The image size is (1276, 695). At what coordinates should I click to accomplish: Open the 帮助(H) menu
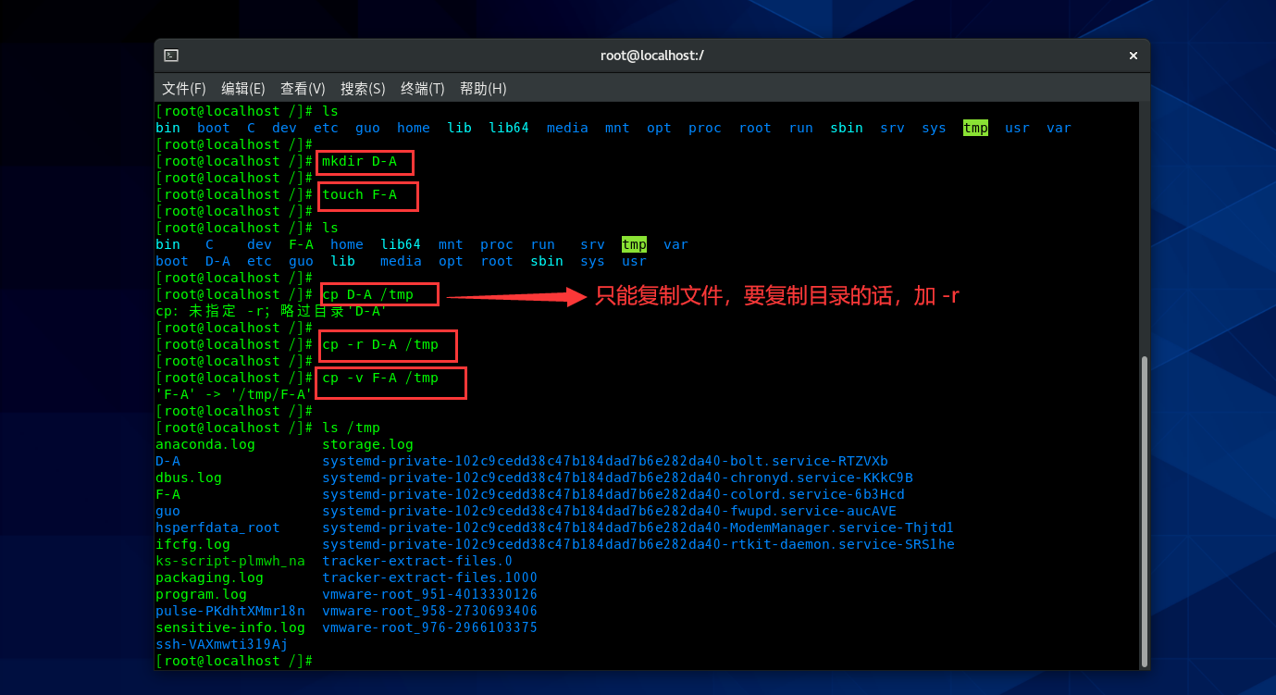click(x=483, y=89)
